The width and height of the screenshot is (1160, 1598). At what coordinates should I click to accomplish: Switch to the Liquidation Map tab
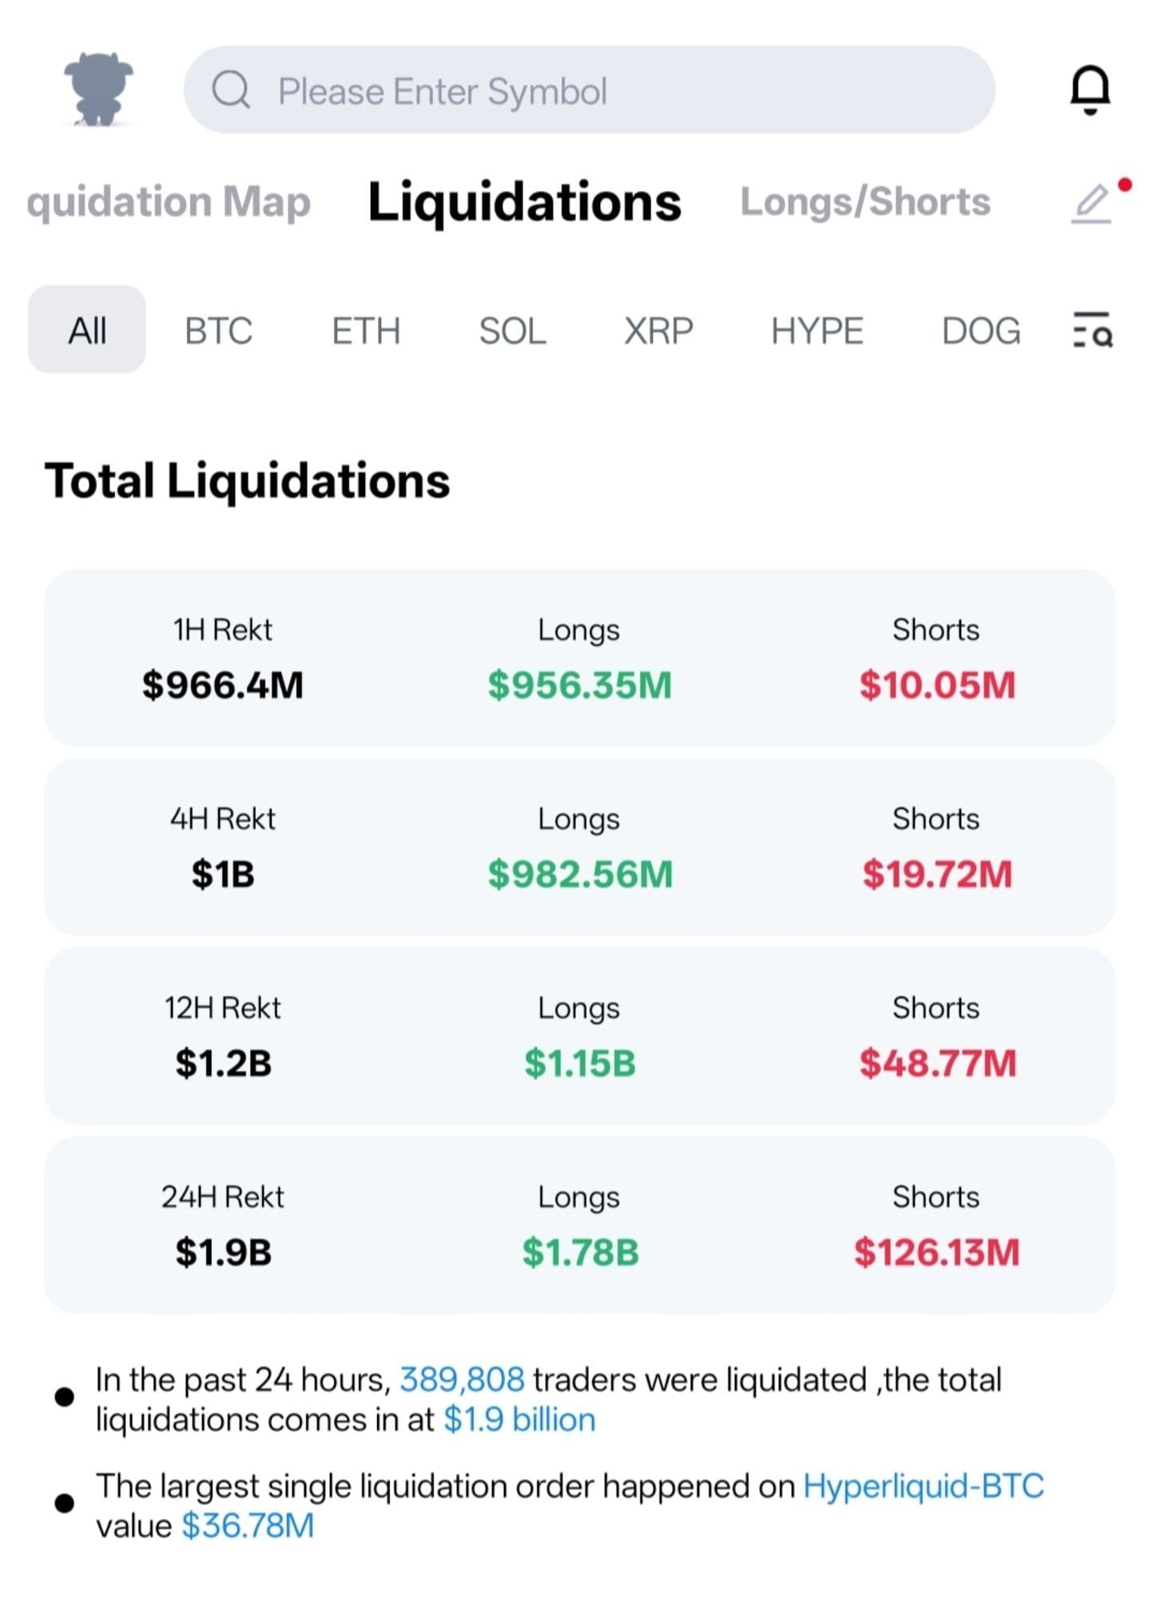tap(169, 202)
